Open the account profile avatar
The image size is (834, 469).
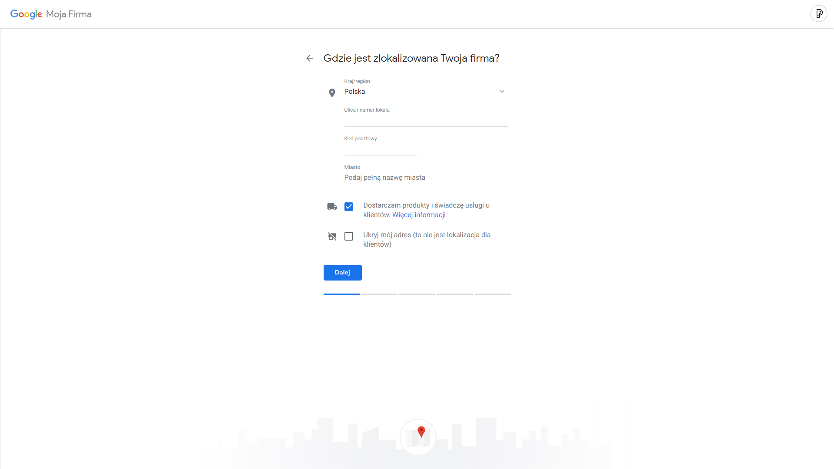coord(818,14)
